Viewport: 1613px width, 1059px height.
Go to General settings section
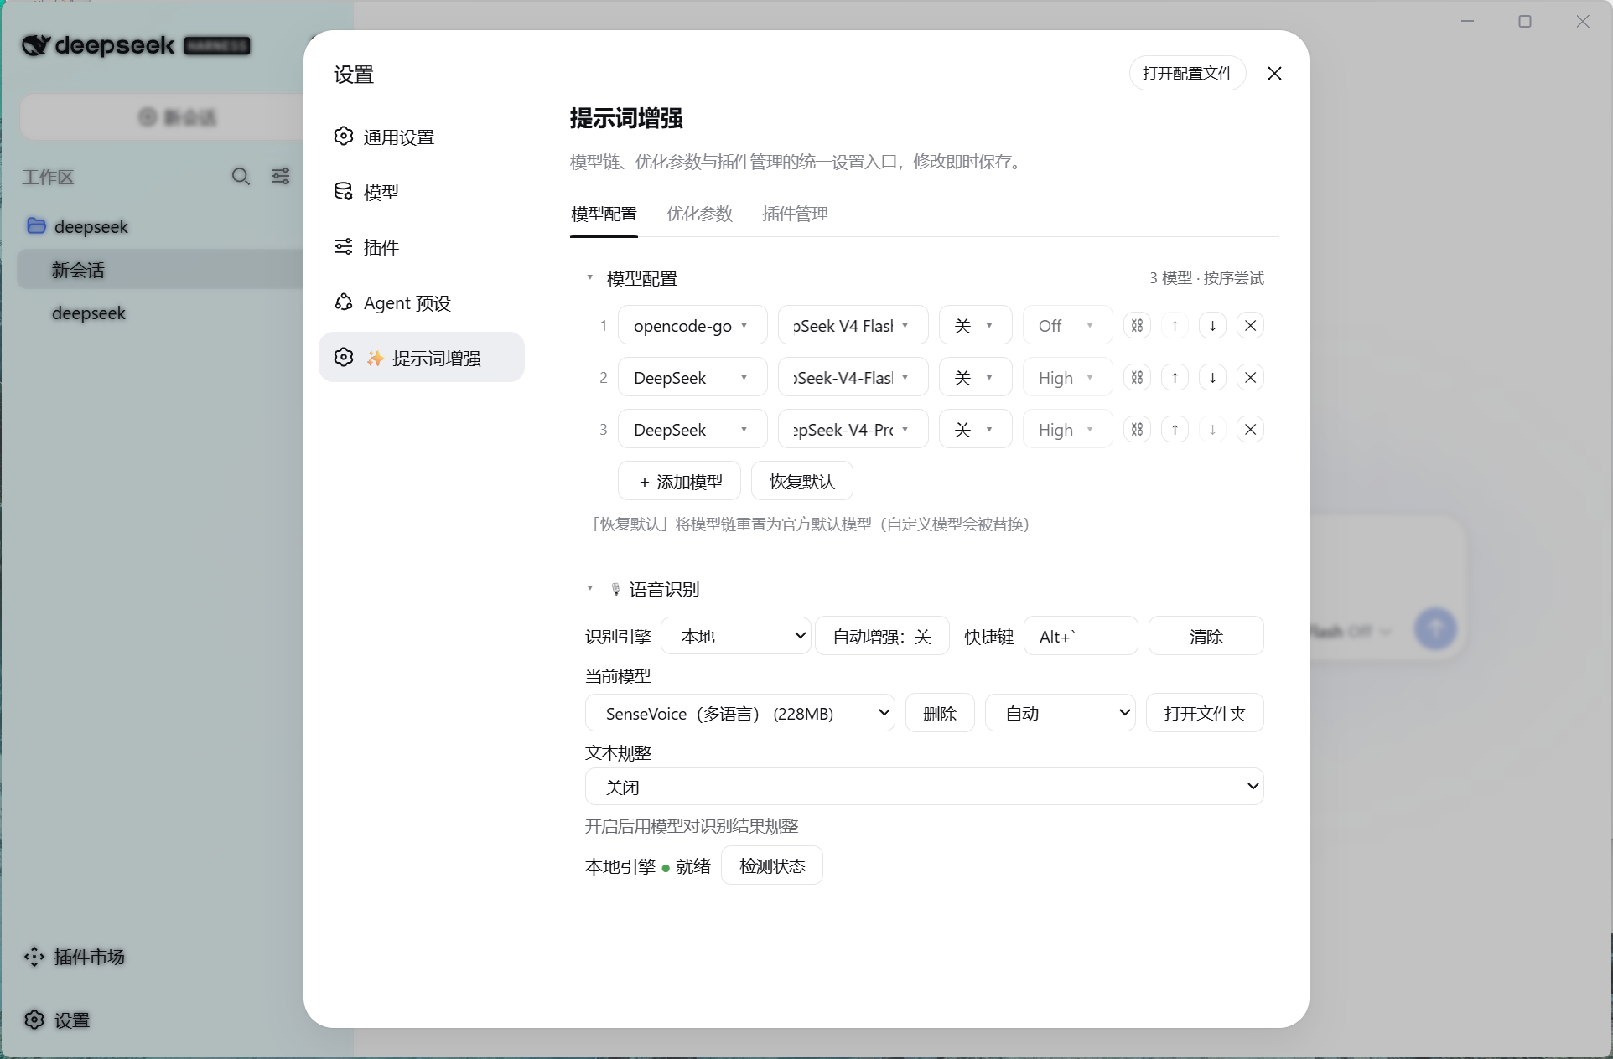click(x=421, y=137)
